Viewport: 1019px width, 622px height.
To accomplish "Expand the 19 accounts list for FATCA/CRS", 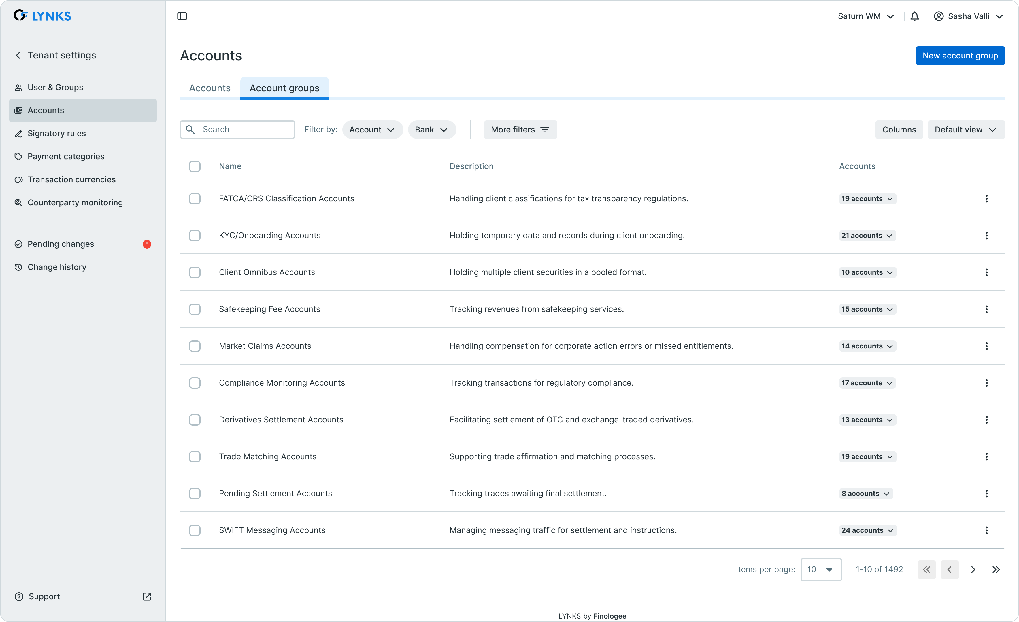I will click(x=867, y=199).
